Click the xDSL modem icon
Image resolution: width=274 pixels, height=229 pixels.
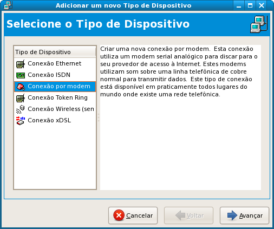click(21, 121)
